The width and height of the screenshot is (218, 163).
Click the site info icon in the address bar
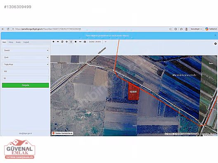13,29
